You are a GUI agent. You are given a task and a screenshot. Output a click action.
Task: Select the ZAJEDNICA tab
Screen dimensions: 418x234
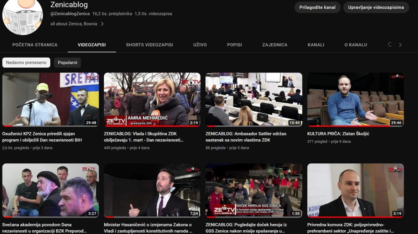[x=275, y=45]
